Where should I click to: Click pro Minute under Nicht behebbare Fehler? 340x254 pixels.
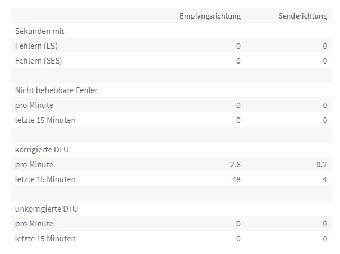click(x=34, y=105)
